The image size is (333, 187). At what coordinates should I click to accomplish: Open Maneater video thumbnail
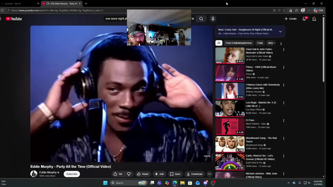pos(230,56)
